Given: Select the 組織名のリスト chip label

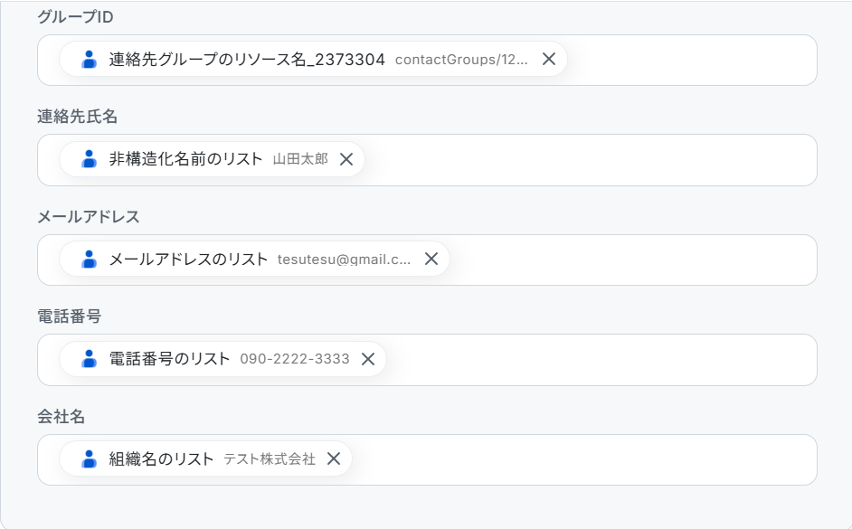Looking at the screenshot, I should [x=161, y=459].
